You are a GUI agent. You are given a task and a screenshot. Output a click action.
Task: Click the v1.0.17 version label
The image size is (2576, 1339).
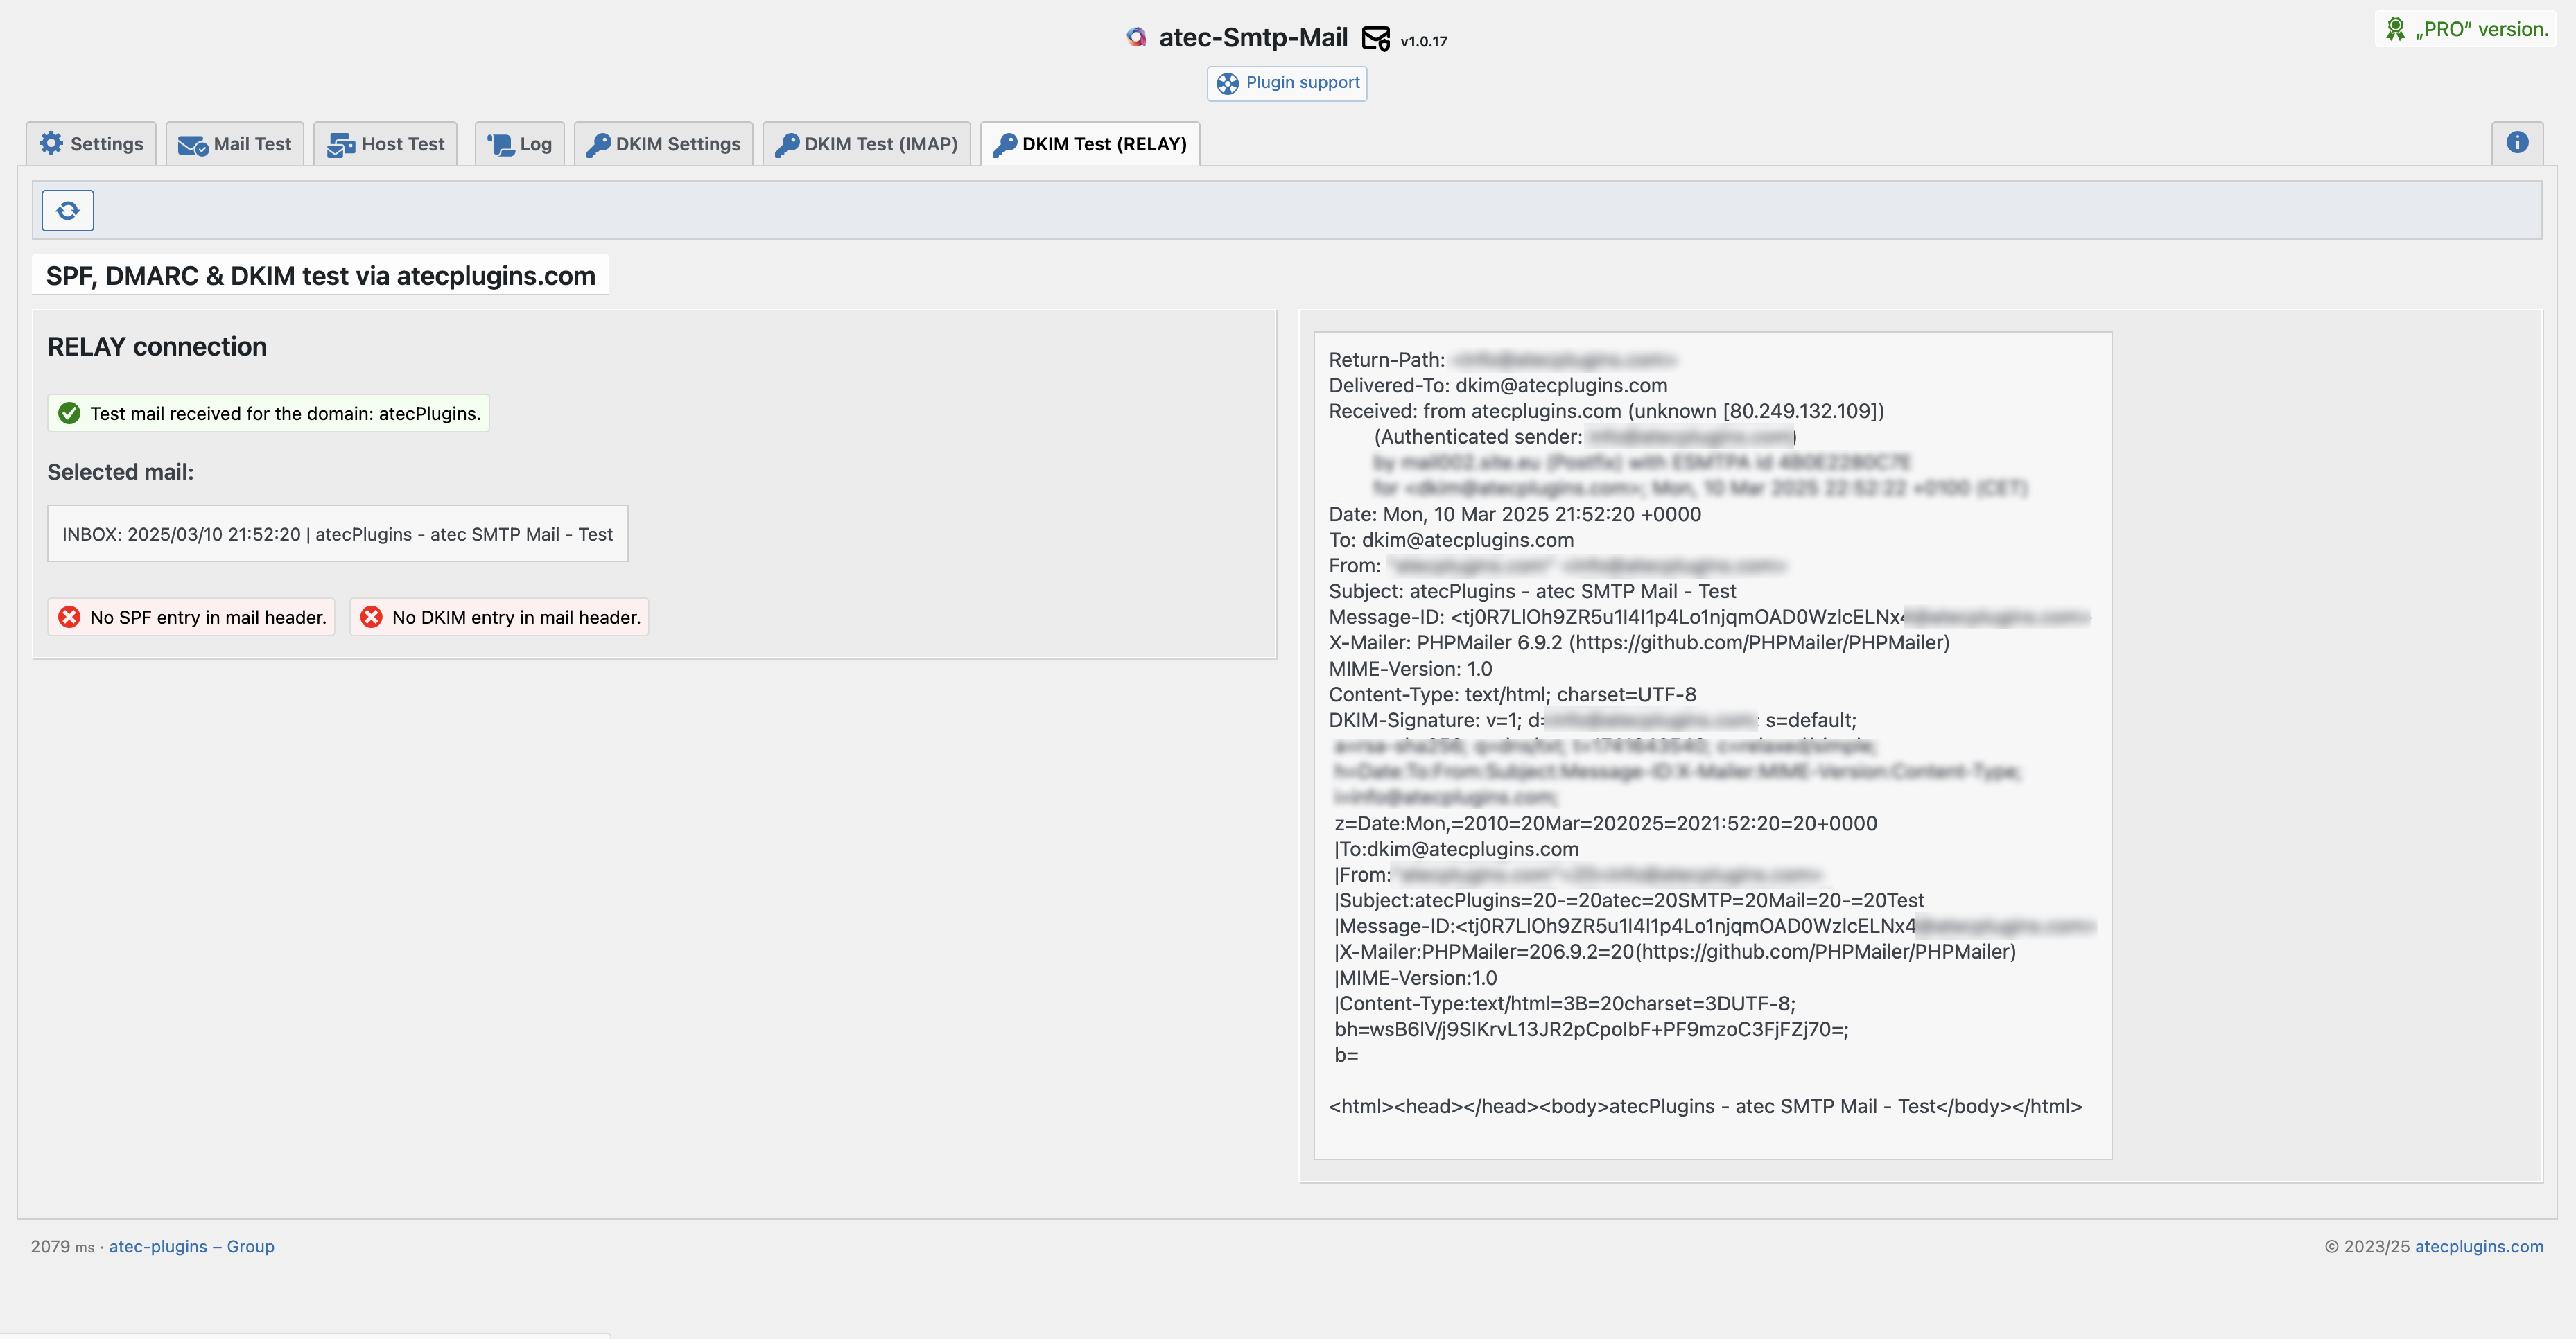coord(1423,41)
